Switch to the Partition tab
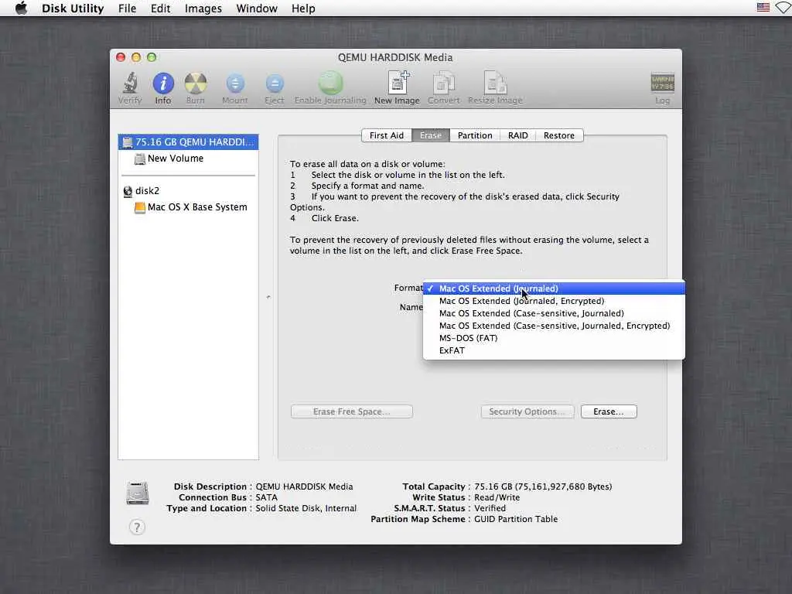 [475, 135]
